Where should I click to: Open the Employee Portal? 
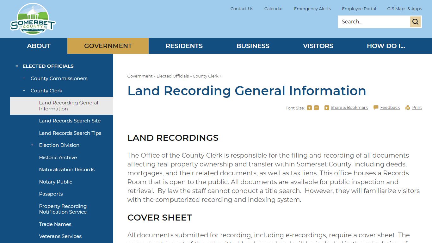click(359, 9)
